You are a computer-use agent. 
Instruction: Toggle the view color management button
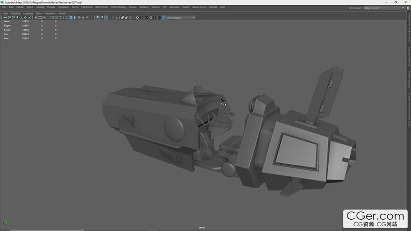[163, 17]
